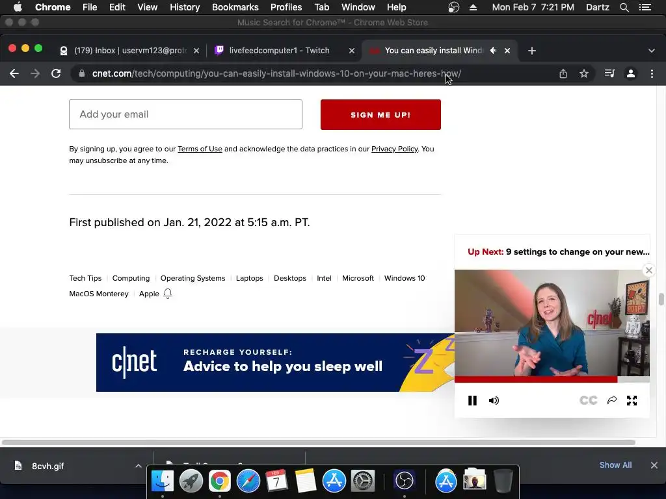Toggle closed captions CC on video

(x=588, y=400)
